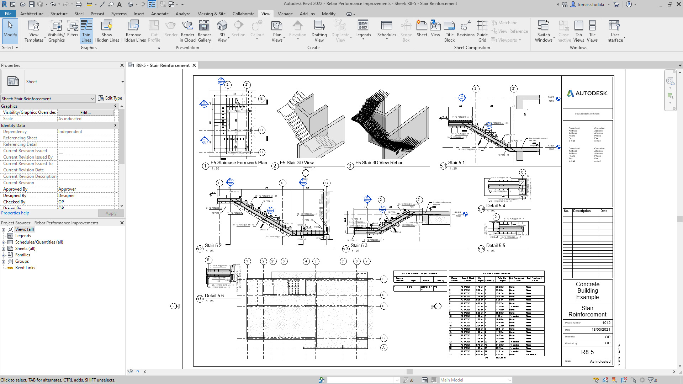Click Show Hidden Lines tool
The image size is (683, 384).
point(107,31)
